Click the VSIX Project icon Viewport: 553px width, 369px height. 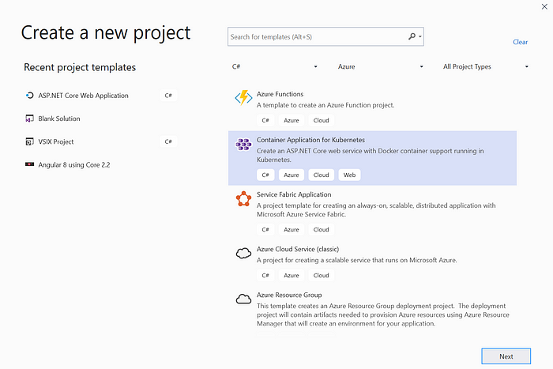click(x=30, y=141)
